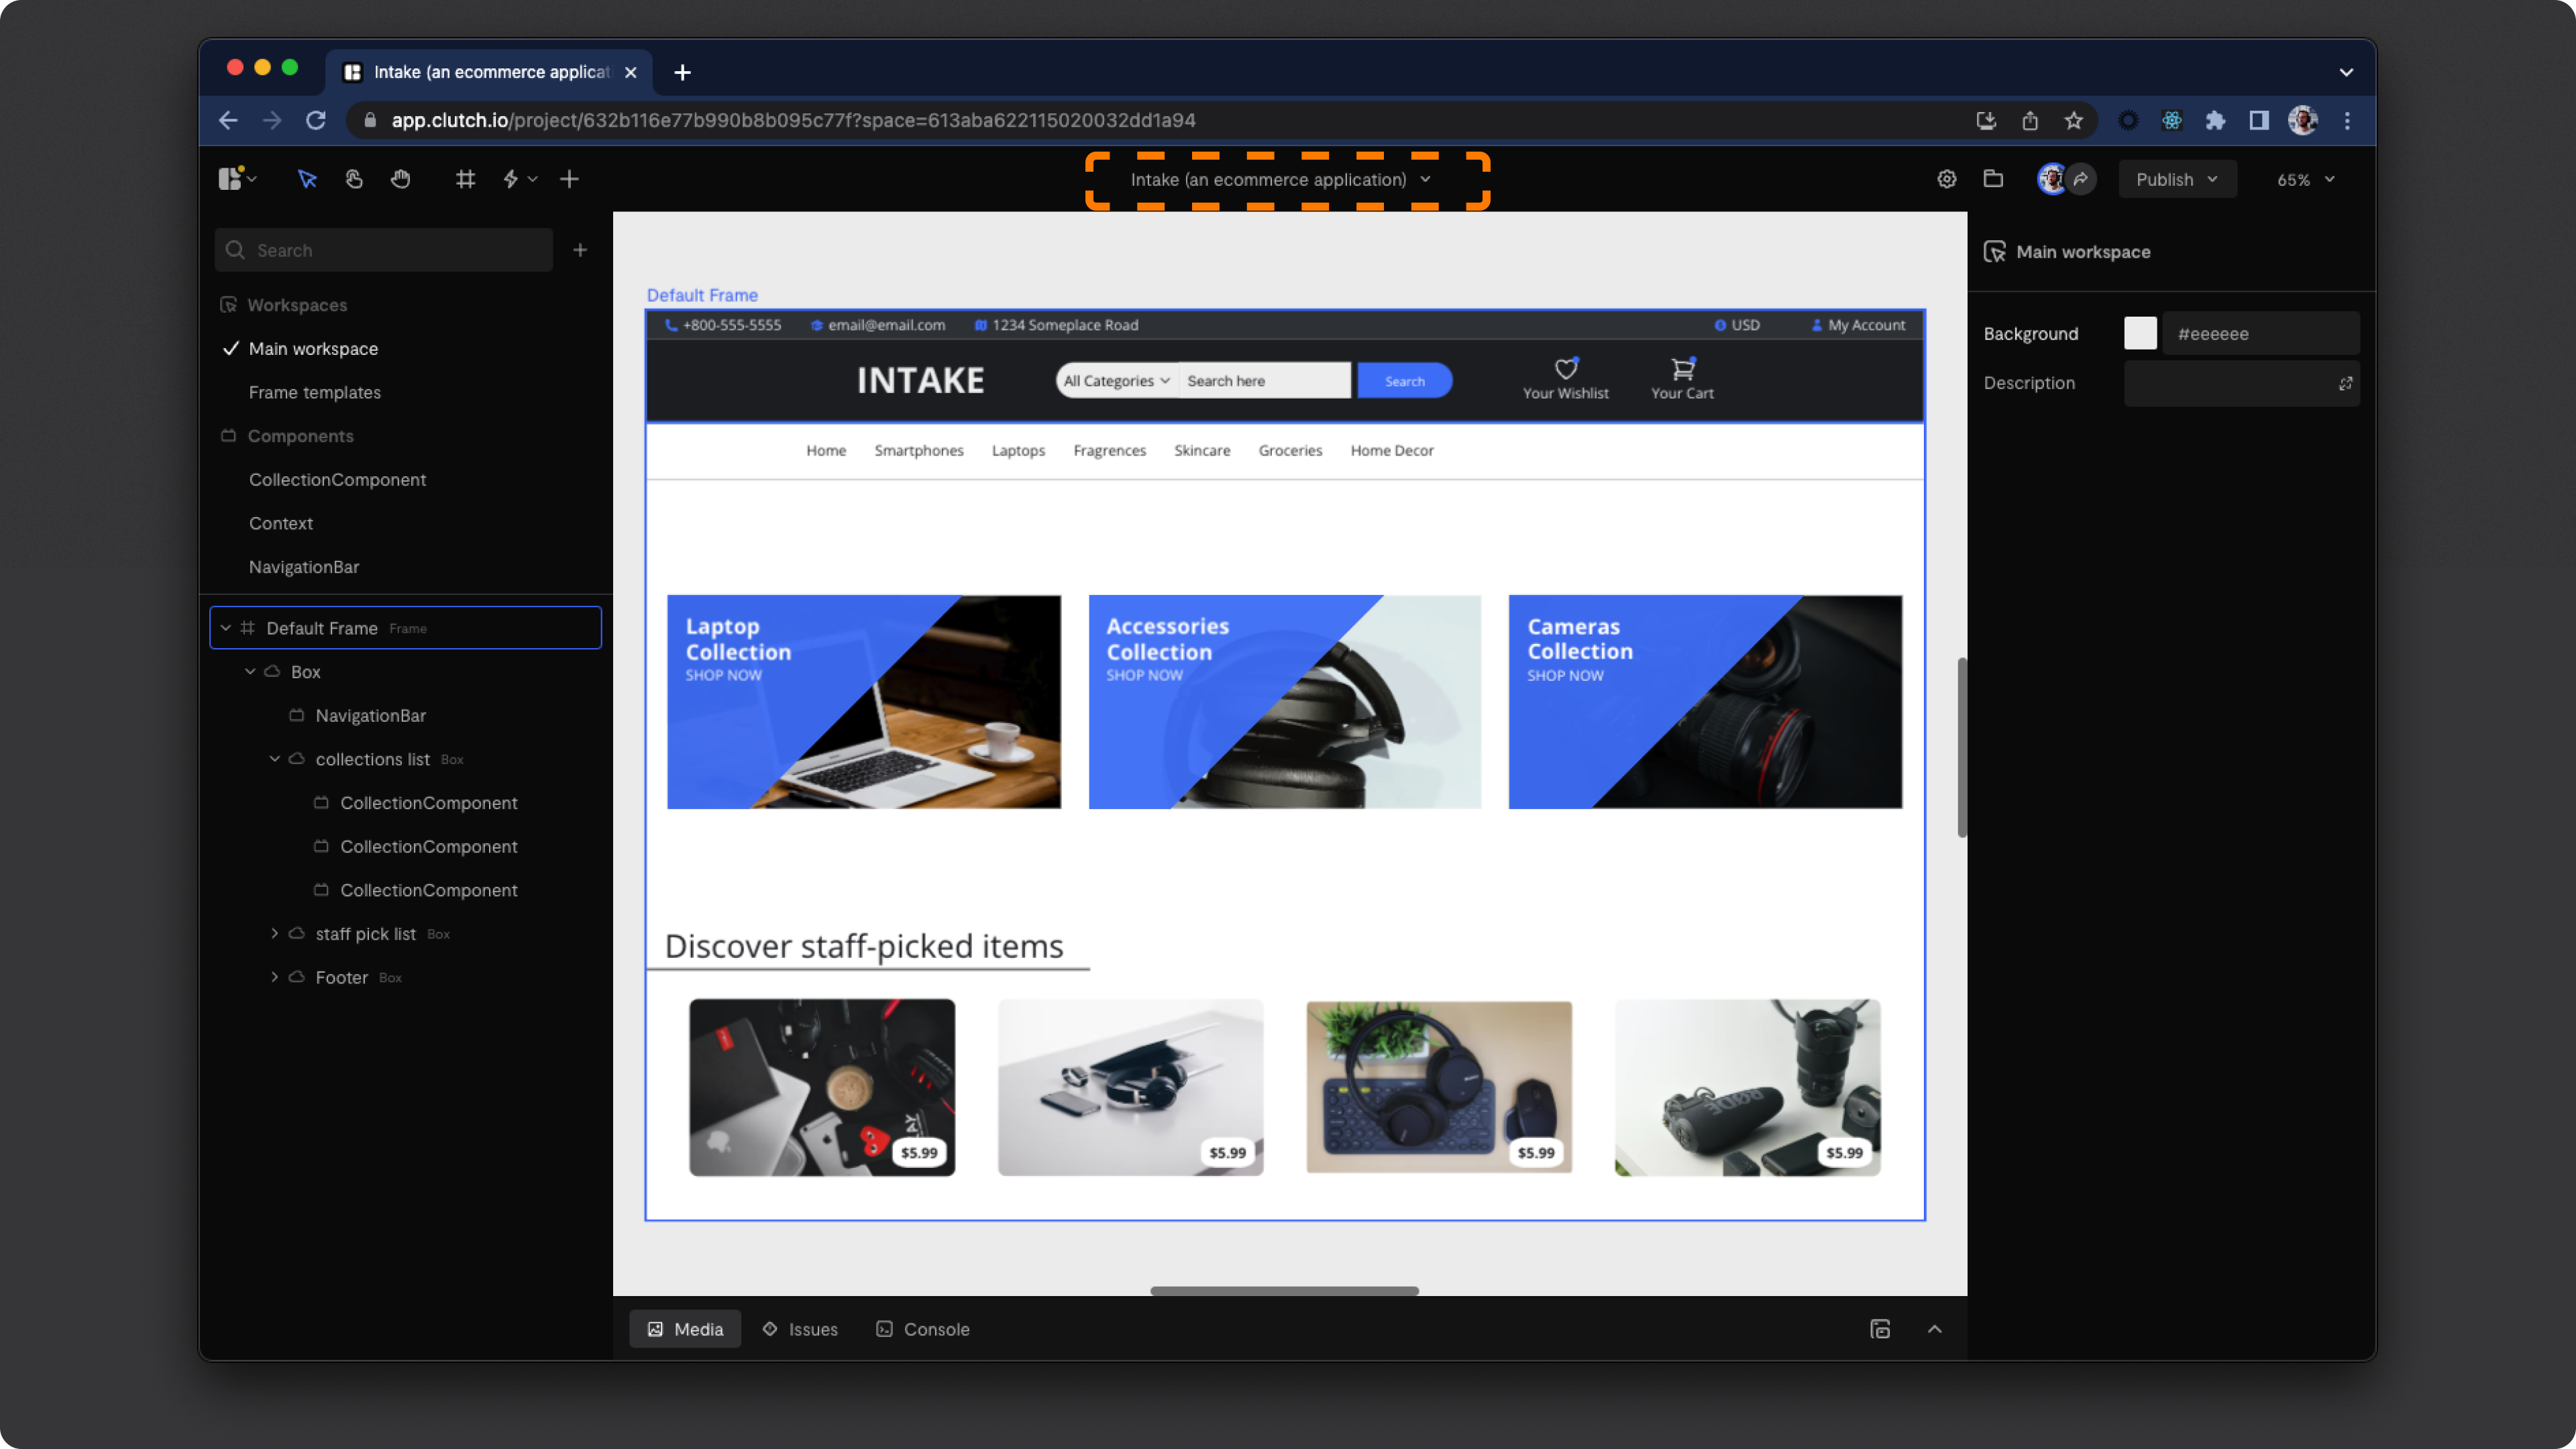
Task: Toggle the bottom panel layout icon
Action: 1880,1329
